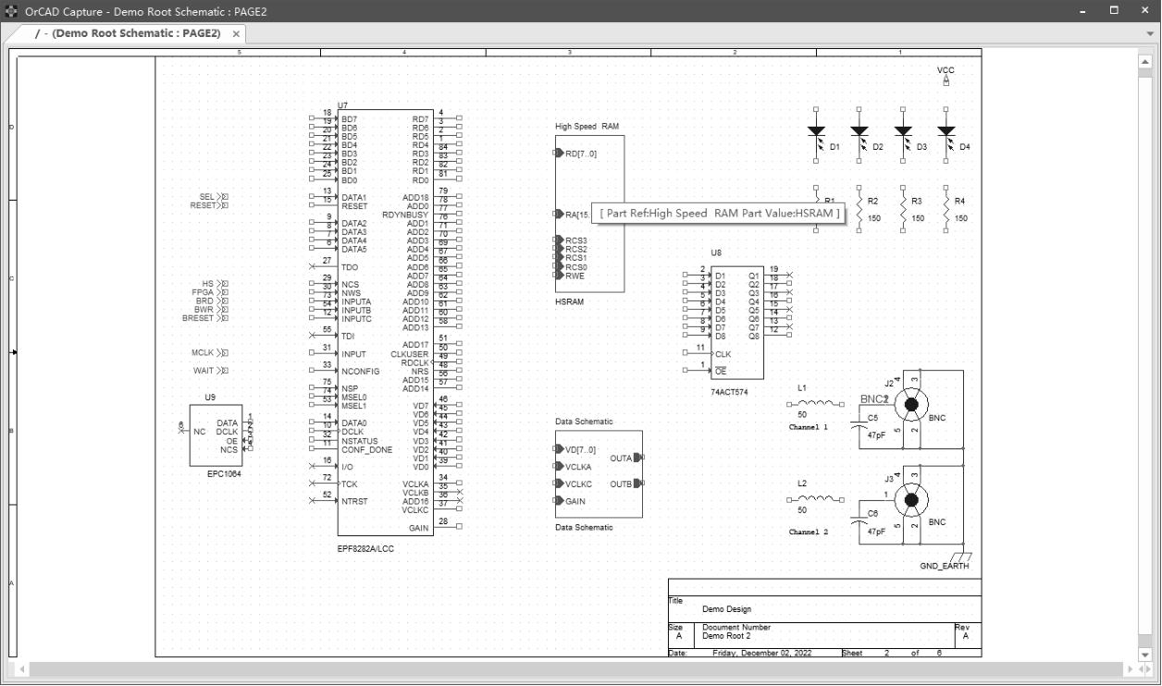Select the R4 resistor symbol
The height and width of the screenshot is (686, 1162).
tap(946, 210)
